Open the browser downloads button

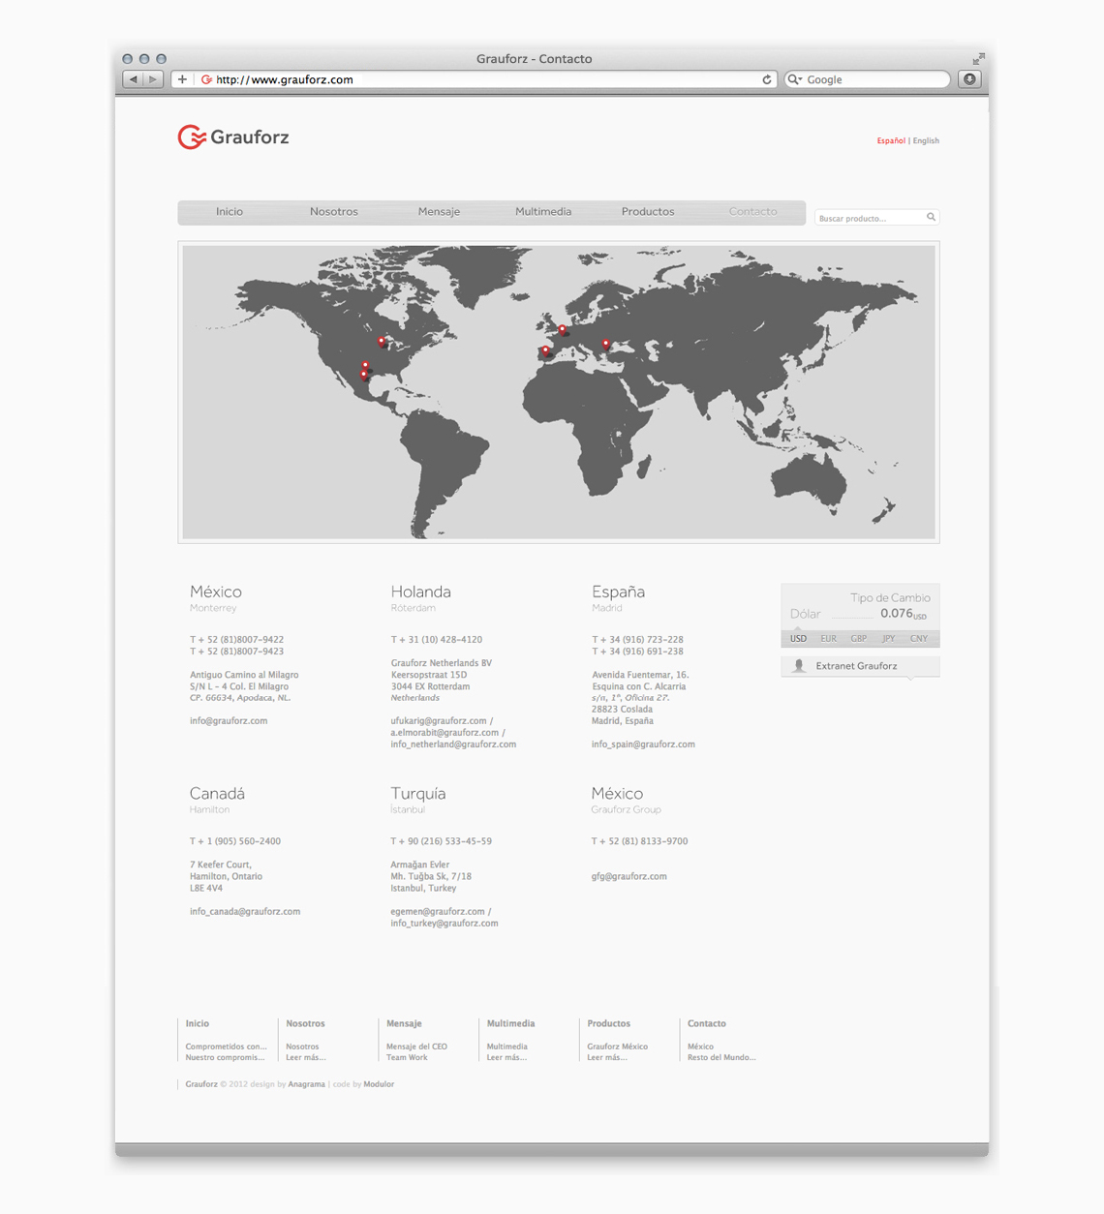click(x=969, y=79)
